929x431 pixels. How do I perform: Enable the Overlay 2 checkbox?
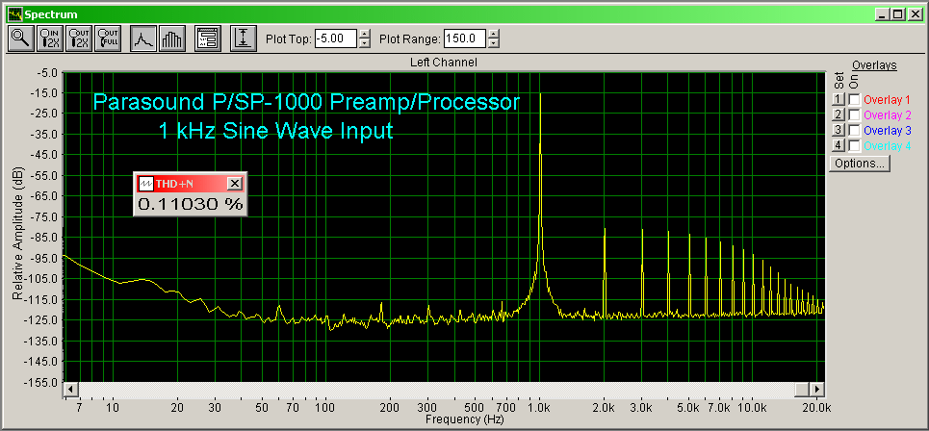coord(854,114)
